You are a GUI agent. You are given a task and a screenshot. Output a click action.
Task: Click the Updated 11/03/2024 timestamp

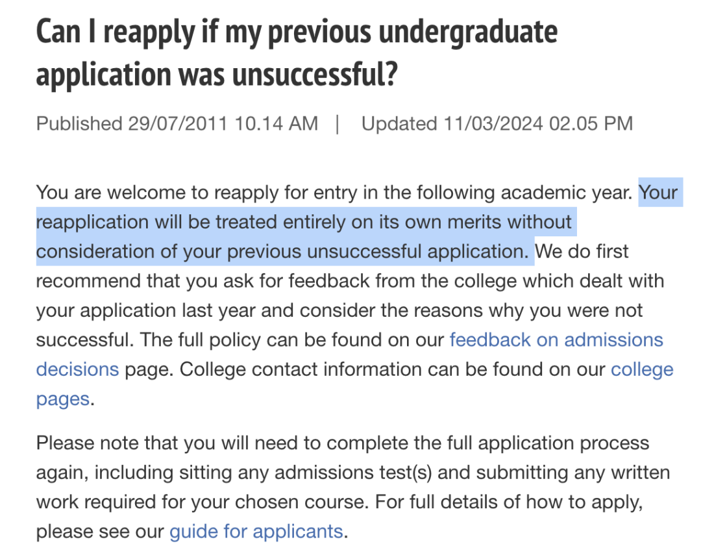(x=497, y=123)
